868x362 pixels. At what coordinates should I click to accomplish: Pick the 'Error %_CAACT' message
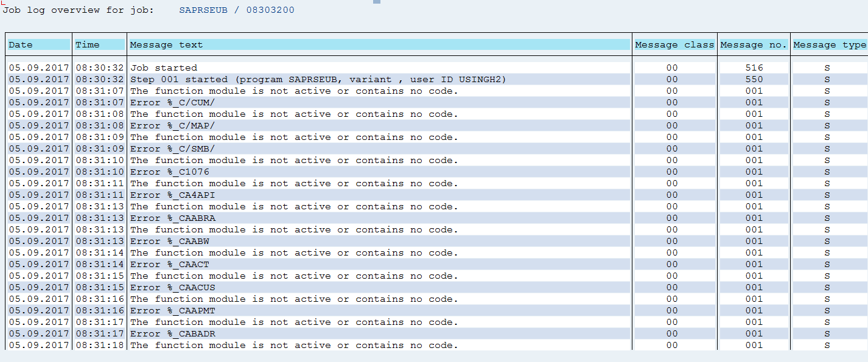170,264
